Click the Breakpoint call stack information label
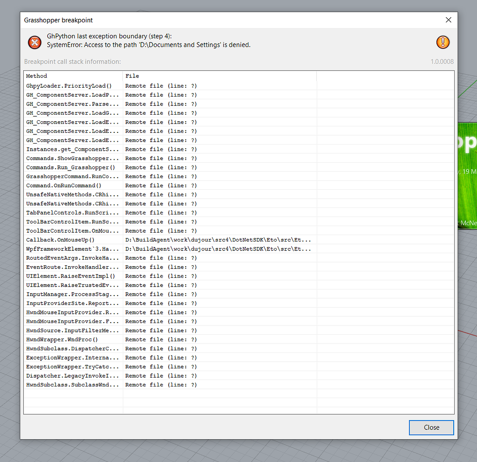477x462 pixels. pos(68,61)
